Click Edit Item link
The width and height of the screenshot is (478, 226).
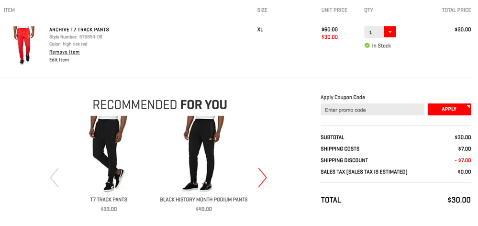(x=59, y=60)
